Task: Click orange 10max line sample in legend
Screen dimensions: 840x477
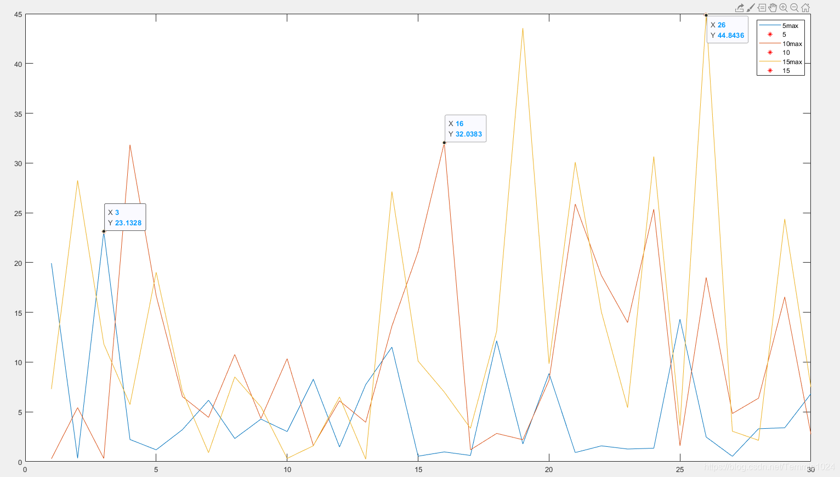Action: [770, 44]
